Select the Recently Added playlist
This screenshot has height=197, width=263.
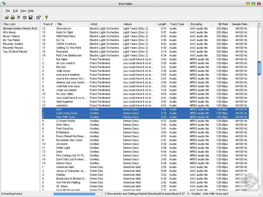[13, 44]
